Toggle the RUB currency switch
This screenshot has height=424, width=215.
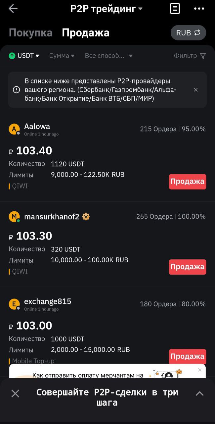(x=188, y=33)
